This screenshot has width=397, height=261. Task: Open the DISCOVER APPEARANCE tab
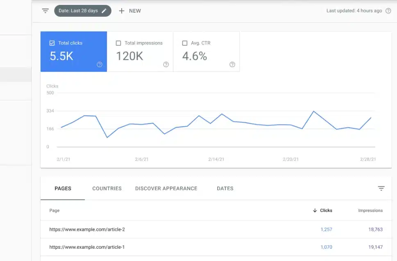[166, 188]
